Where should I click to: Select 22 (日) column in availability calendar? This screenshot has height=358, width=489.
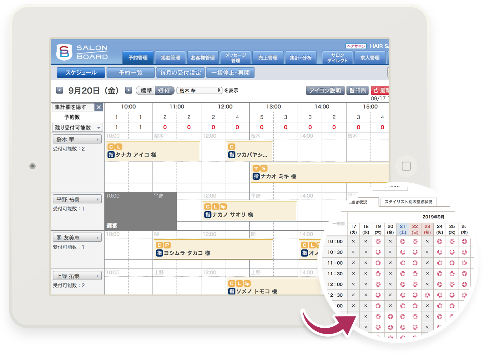tap(415, 229)
